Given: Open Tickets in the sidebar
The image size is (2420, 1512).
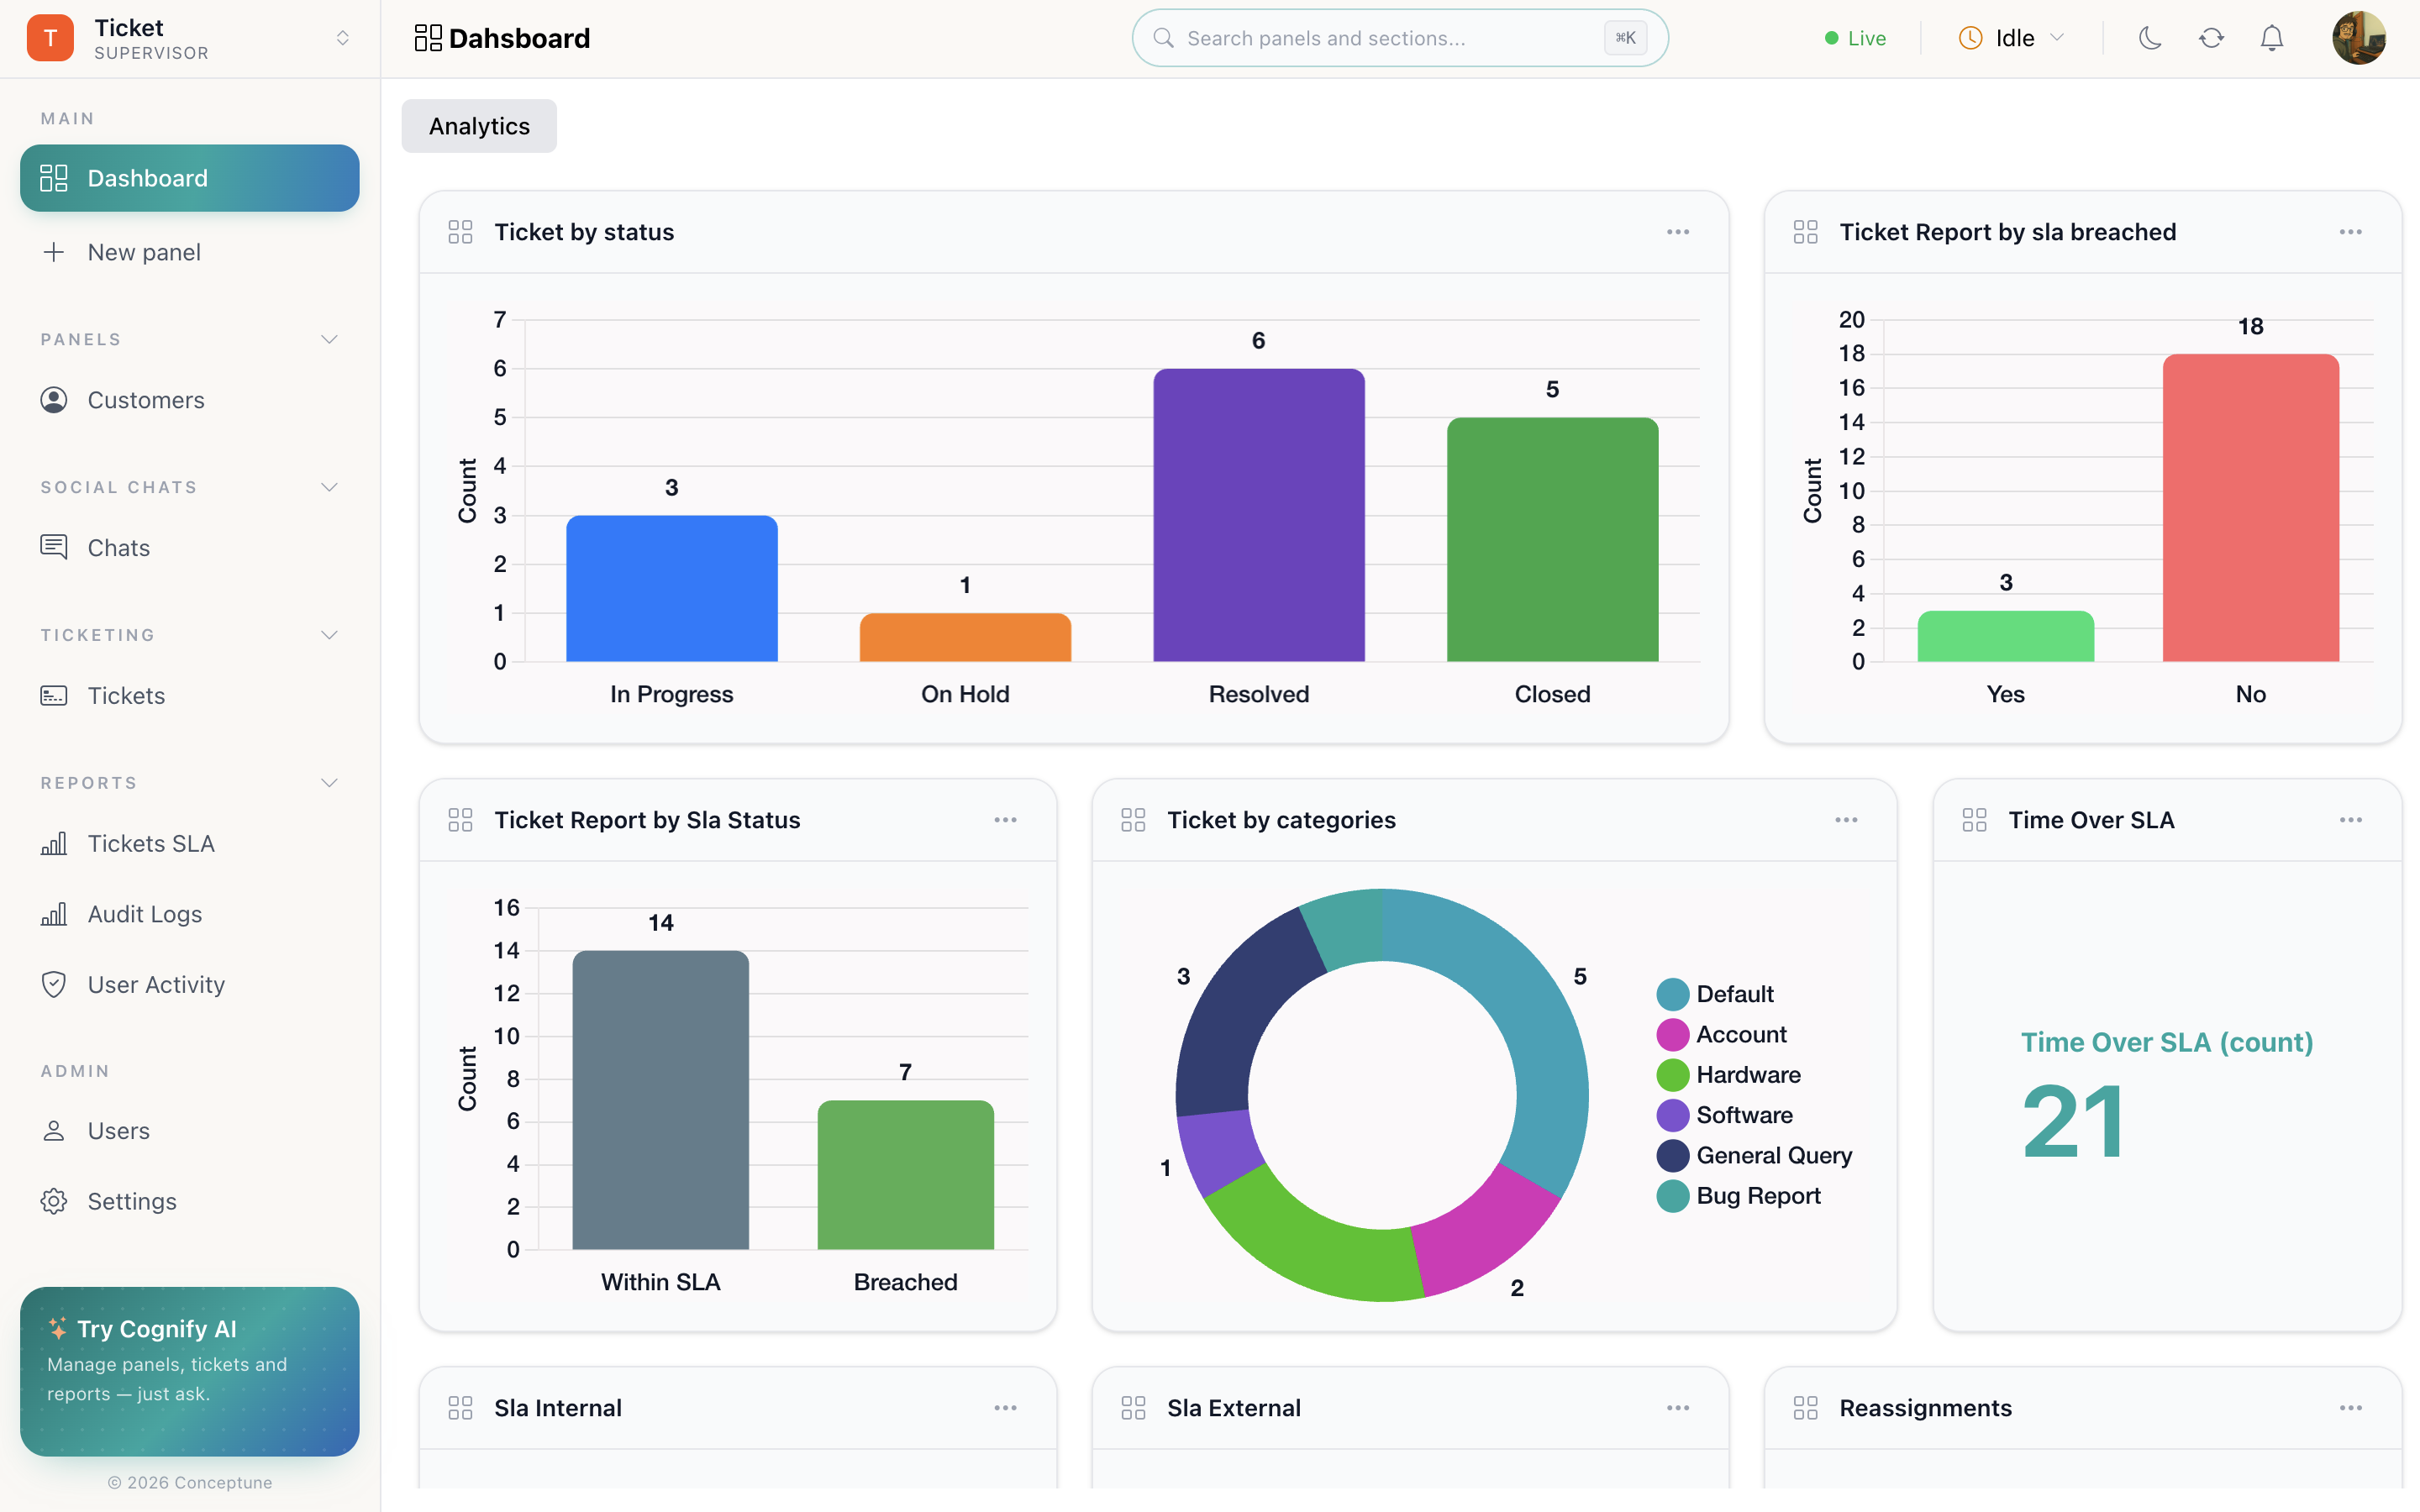Looking at the screenshot, I should click(190, 696).
